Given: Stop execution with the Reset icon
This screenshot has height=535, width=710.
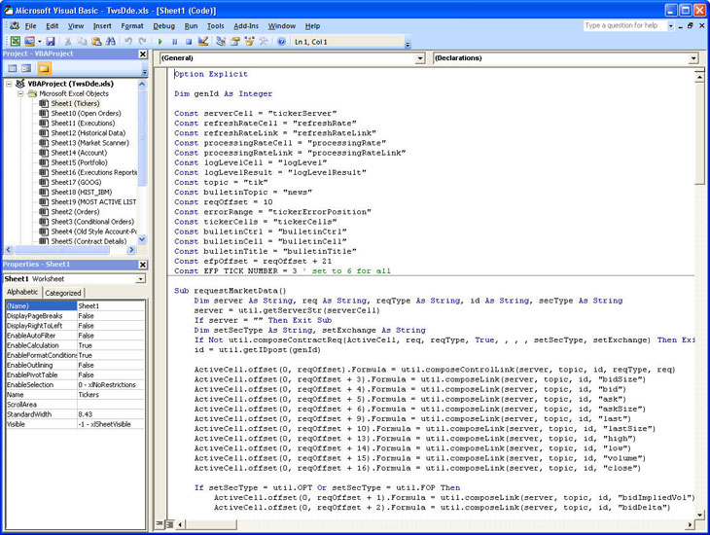Looking at the screenshot, I should [189, 41].
